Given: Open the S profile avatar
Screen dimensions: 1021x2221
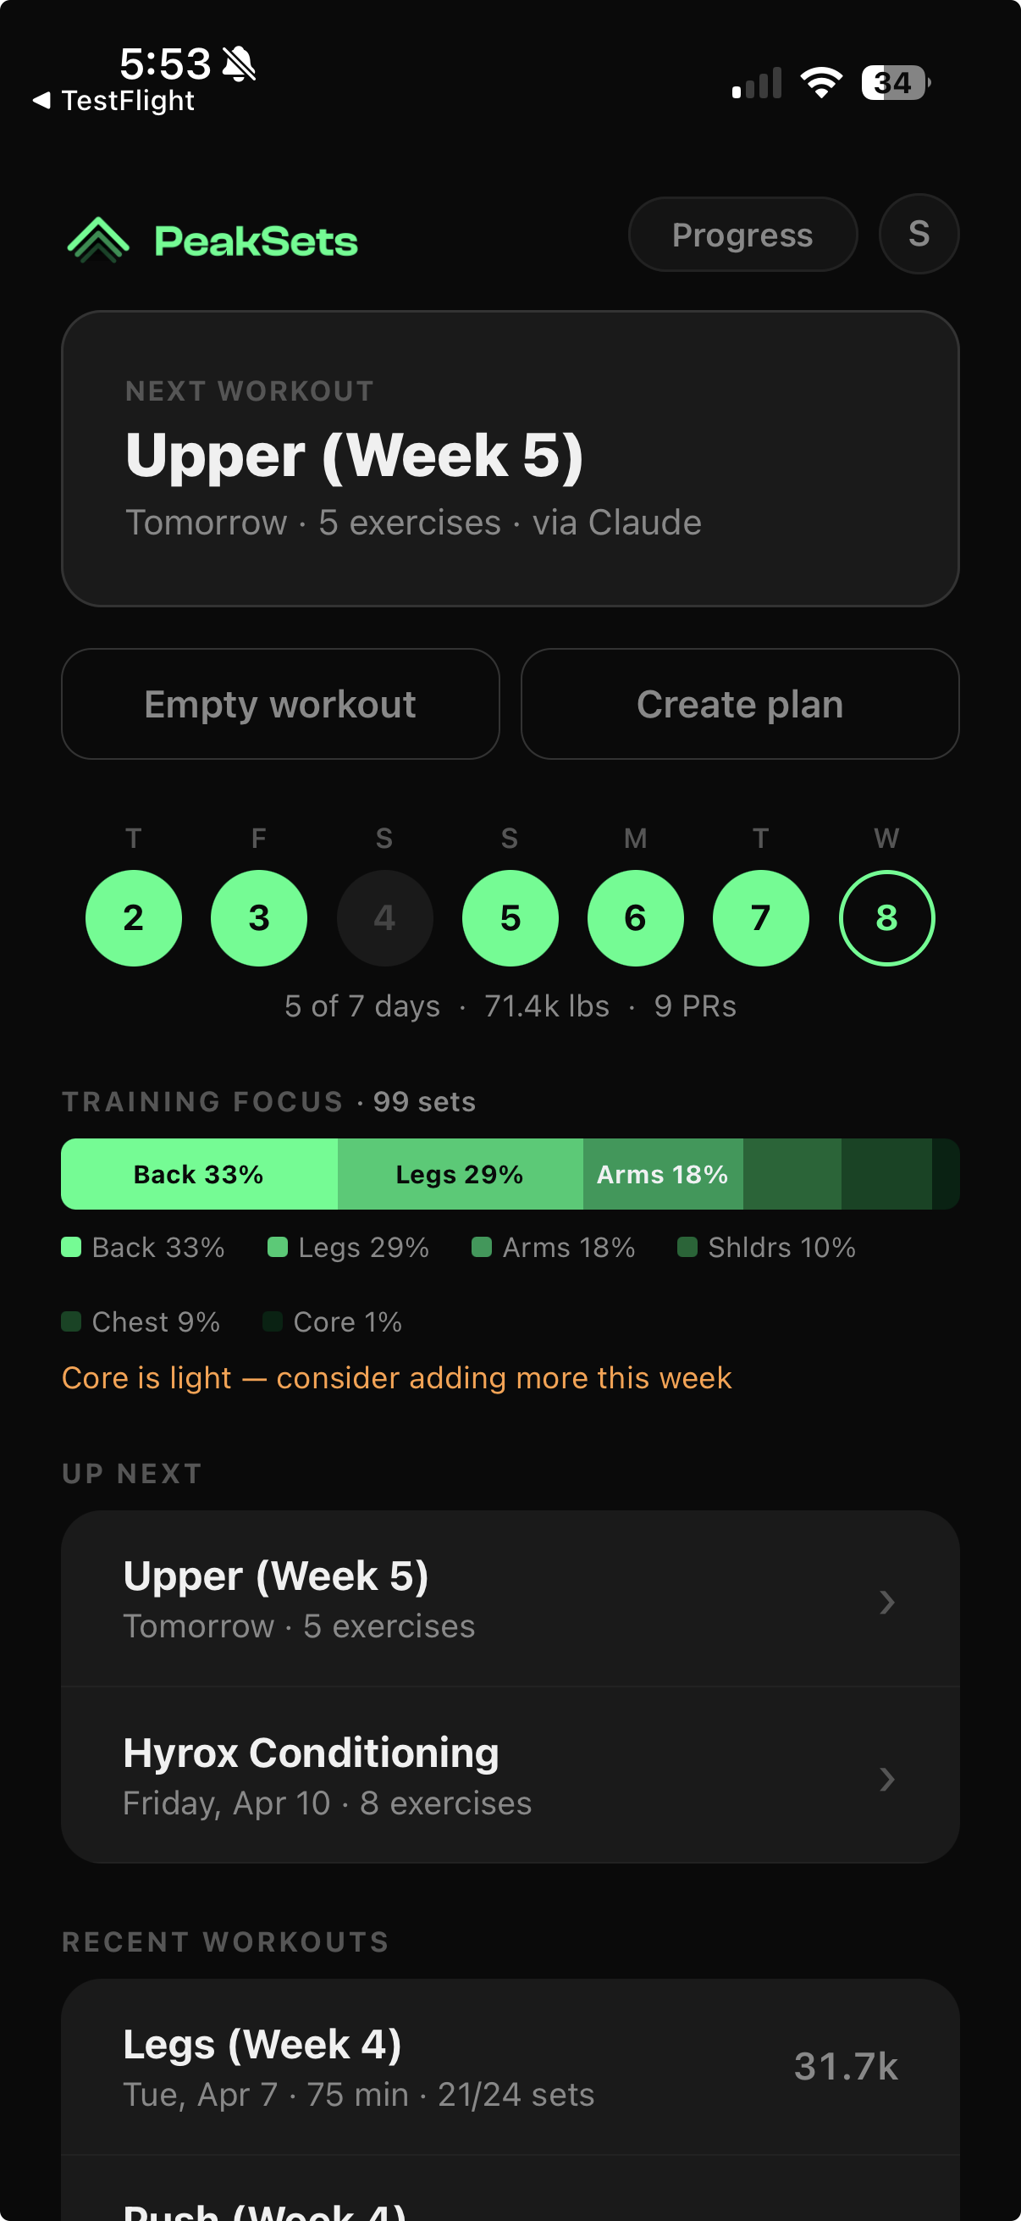Looking at the screenshot, I should point(919,234).
